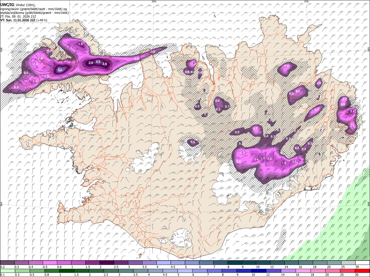Click the 'VT: Sun. 11.01.2026 22Z' line

click(x=17, y=20)
